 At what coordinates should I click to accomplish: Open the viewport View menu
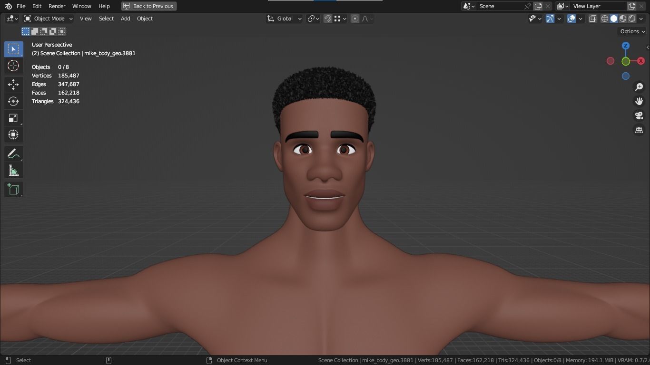click(x=86, y=19)
